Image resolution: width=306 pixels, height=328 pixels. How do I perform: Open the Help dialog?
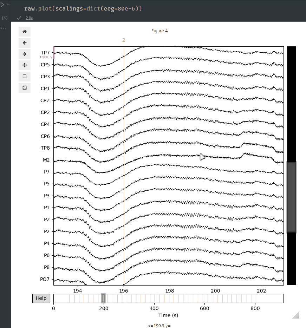click(41, 298)
